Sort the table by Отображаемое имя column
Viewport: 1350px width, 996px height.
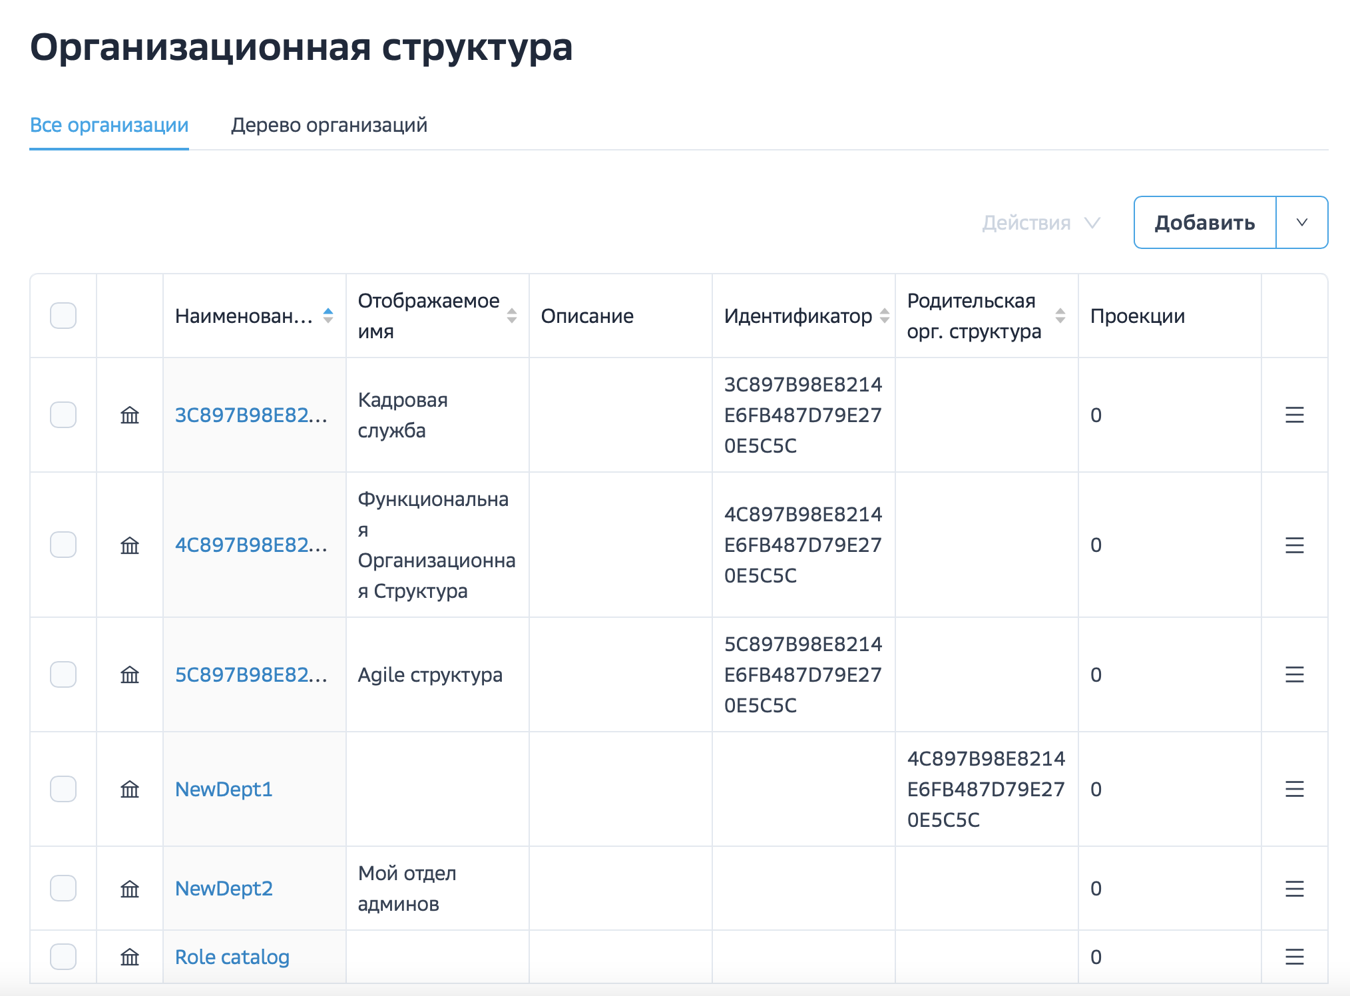pyautogui.click(x=511, y=316)
